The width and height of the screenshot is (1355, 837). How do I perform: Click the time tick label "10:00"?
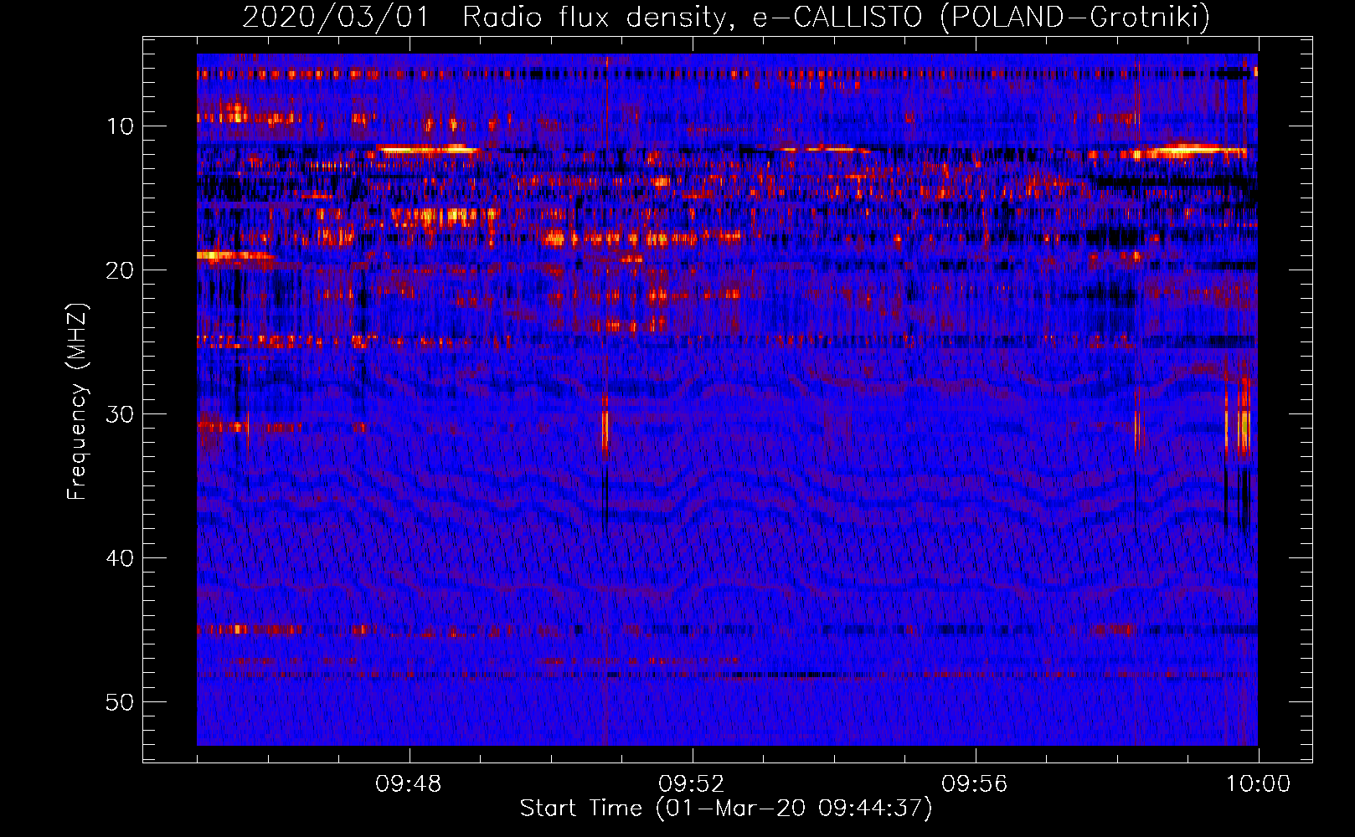[1258, 784]
